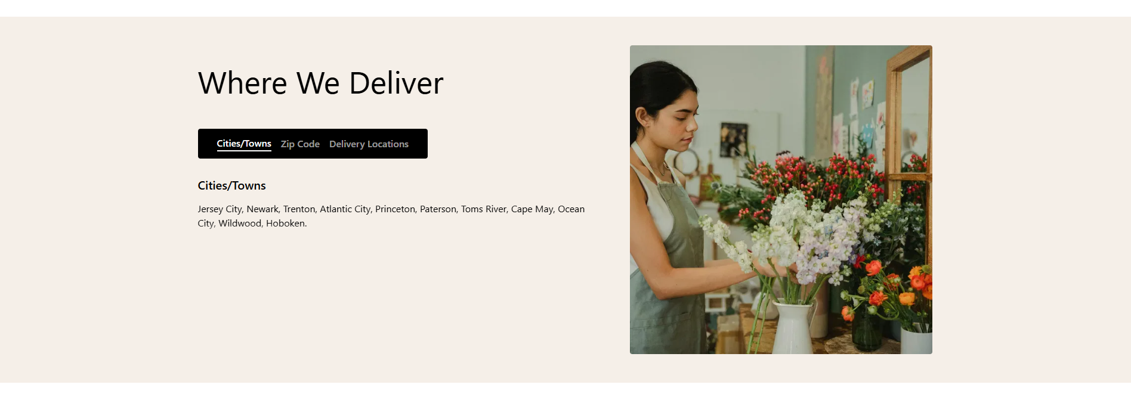The height and width of the screenshot is (400, 1131).
Task: Click 'Toms River' in the cities list
Action: [x=484, y=209]
